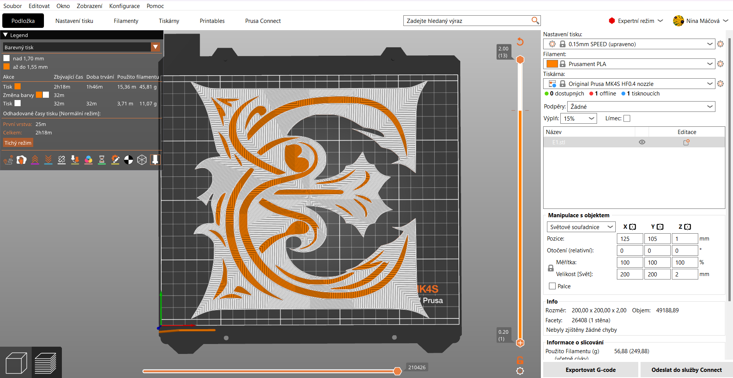Click the search magnifier icon
The height and width of the screenshot is (378, 733).
[535, 21]
